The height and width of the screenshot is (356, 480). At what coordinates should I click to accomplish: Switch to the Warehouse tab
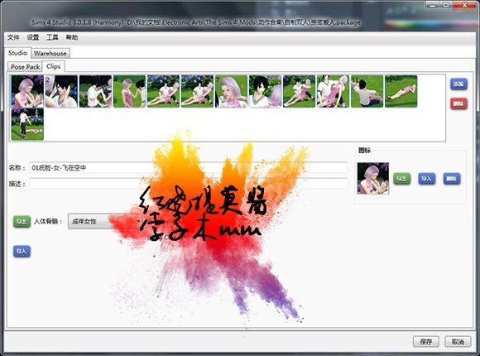point(50,53)
